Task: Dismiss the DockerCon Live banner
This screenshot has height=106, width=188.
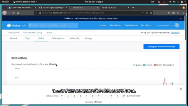Action: pyautogui.click(x=181, y=18)
